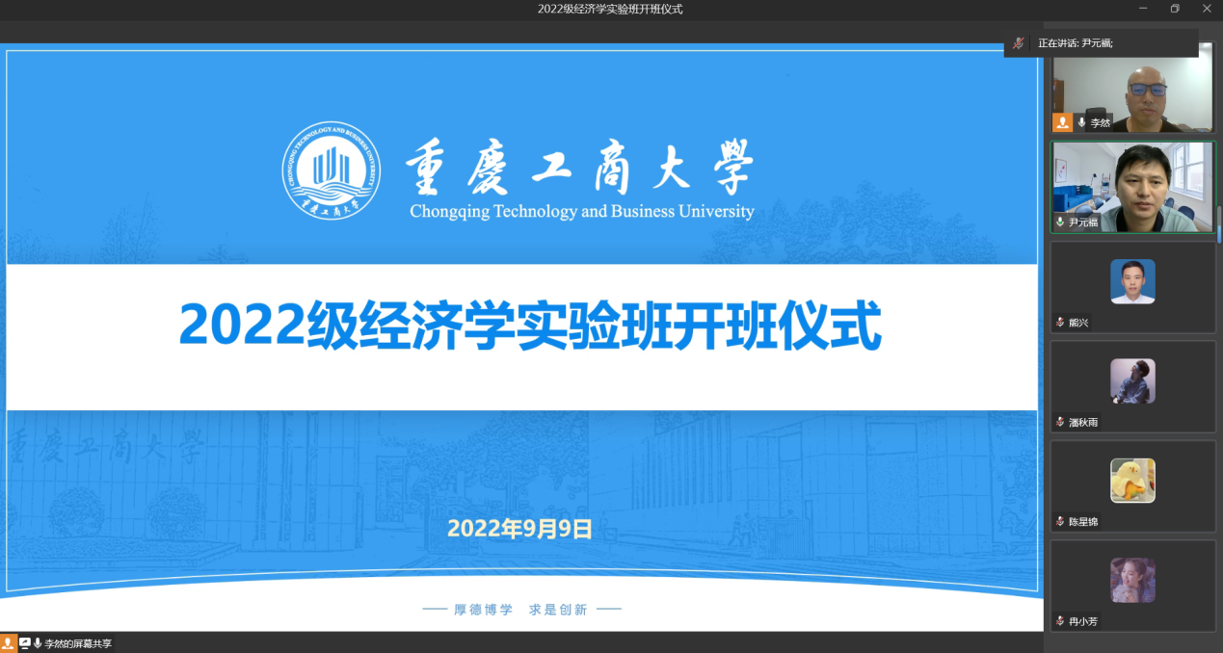The image size is (1223, 653).
Task: Click the microphone icon in bottom-left status bar
Action: pos(38,643)
